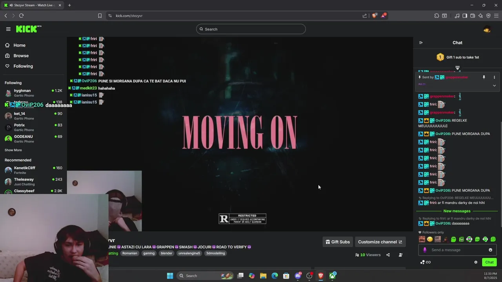Open the media control music note icon
Viewport: 502px width, 282px height.
tap(457, 16)
